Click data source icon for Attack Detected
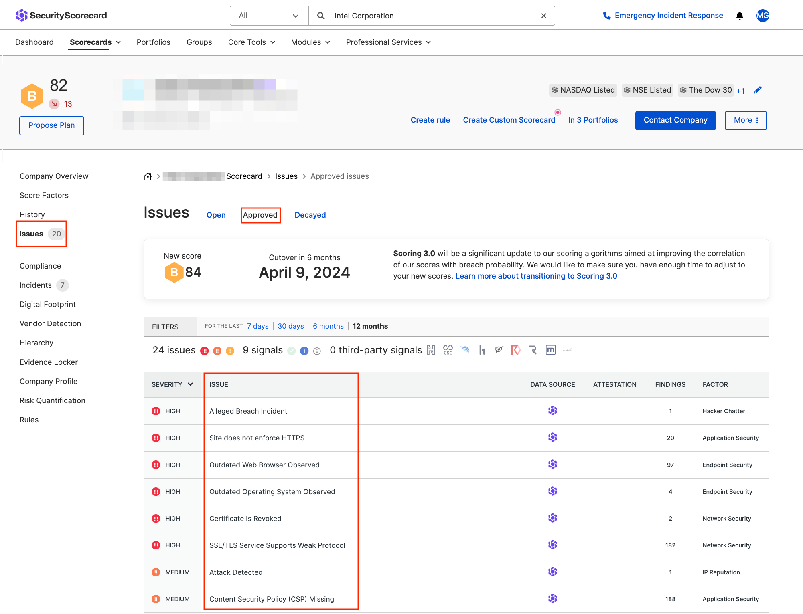The width and height of the screenshot is (803, 614). tap(553, 572)
